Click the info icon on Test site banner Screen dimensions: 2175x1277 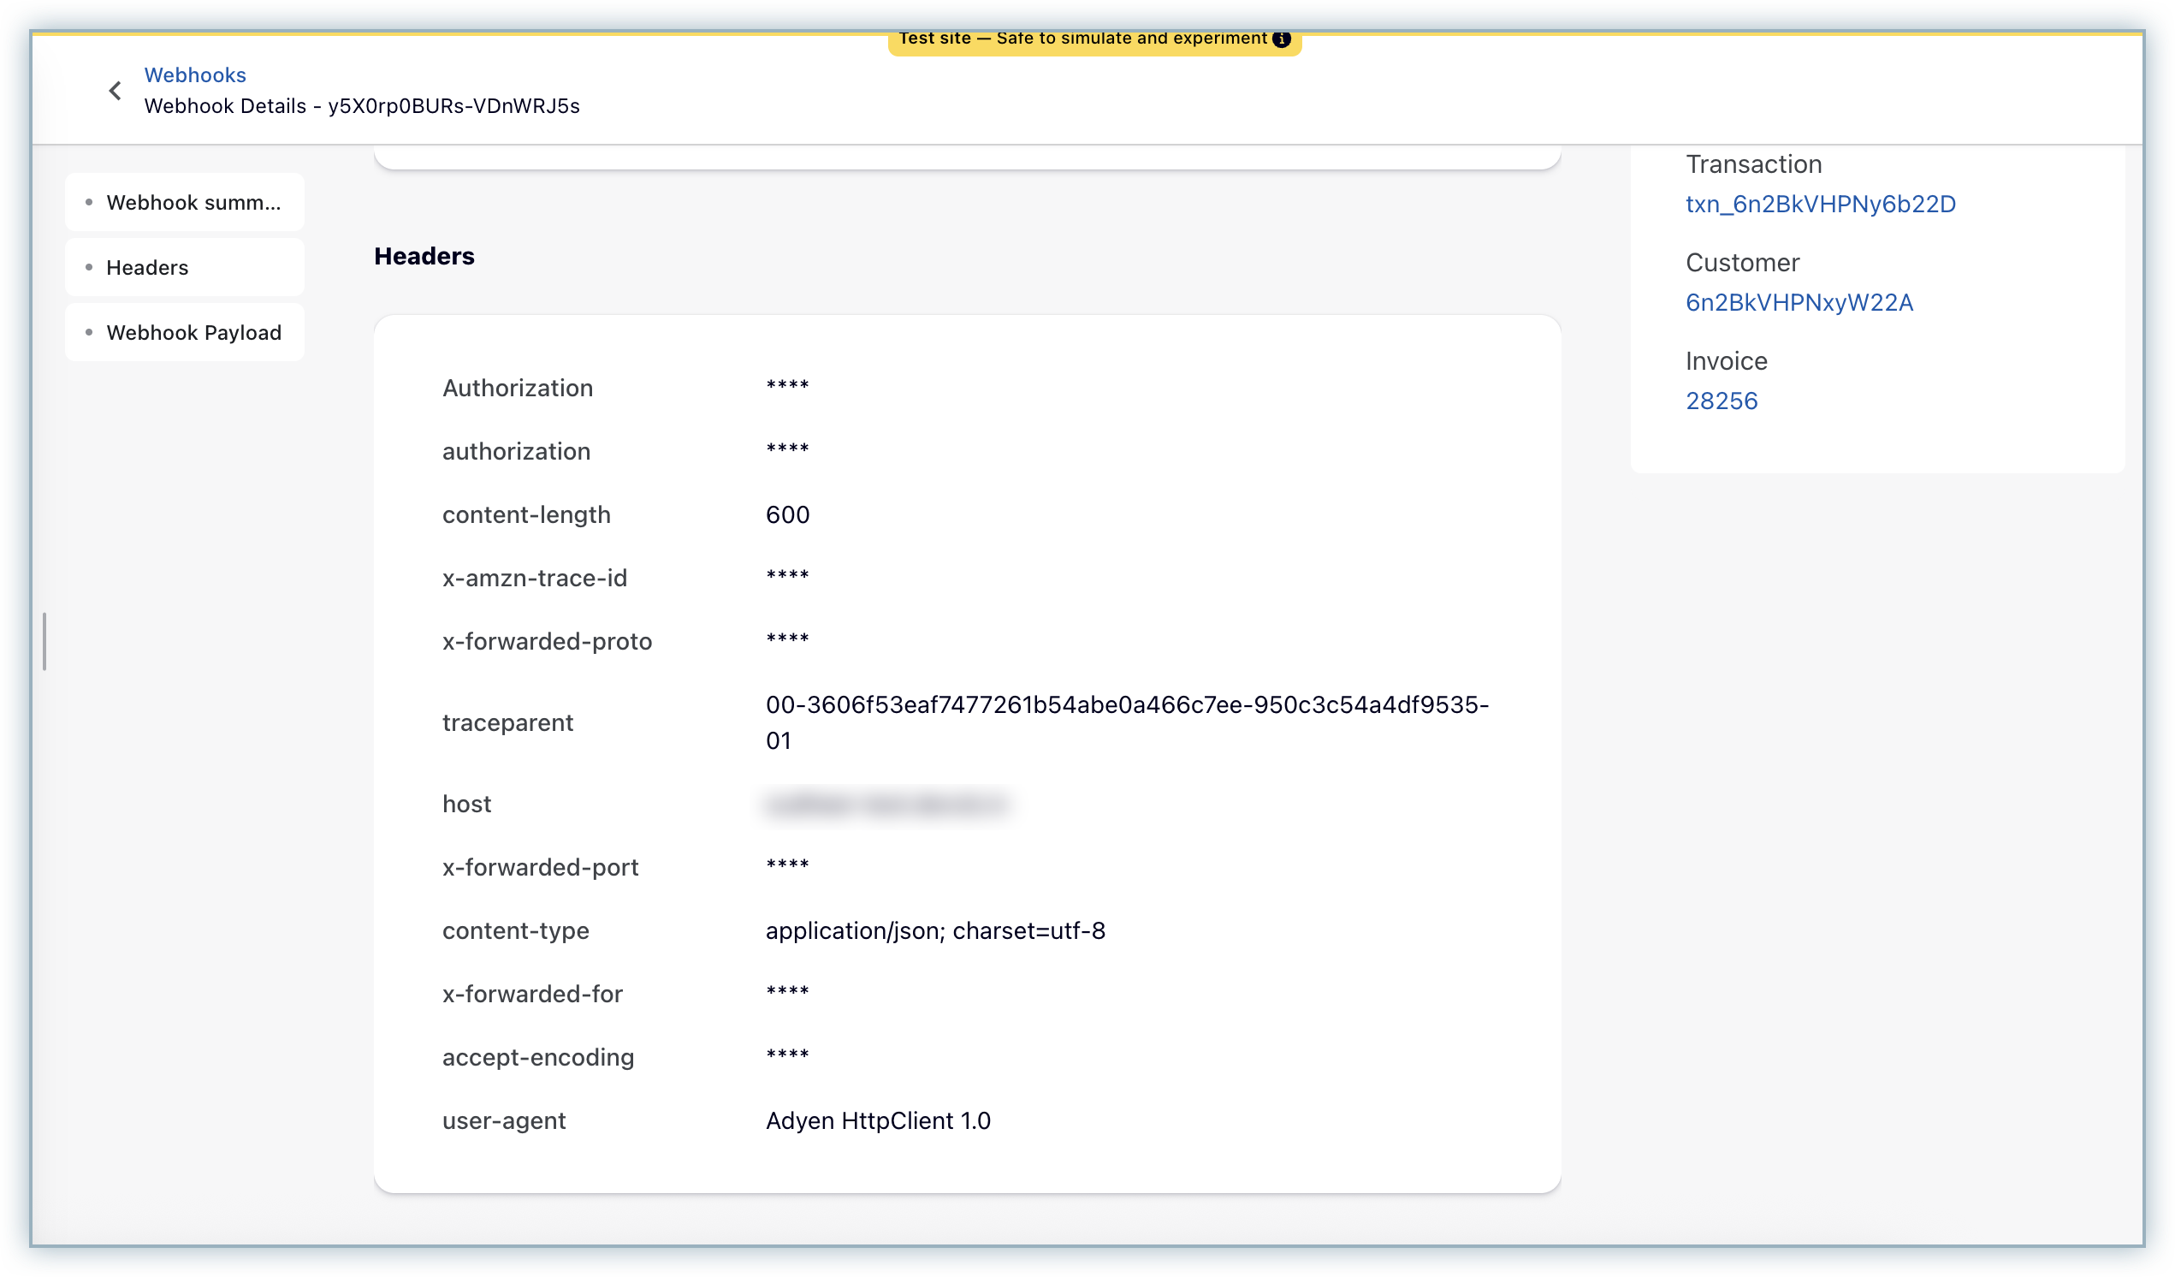(1283, 39)
